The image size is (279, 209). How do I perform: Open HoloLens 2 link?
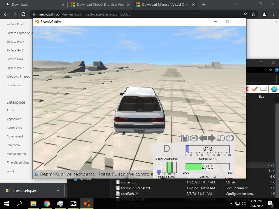(14, 85)
